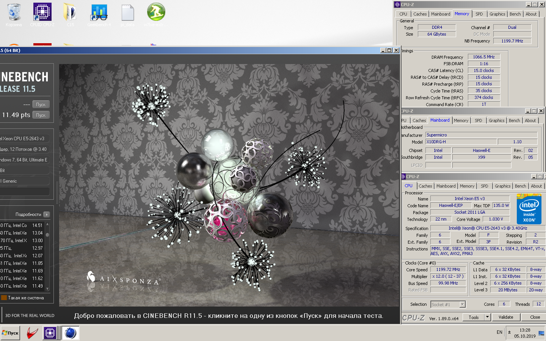Click the Intel Inside Xeon logo
The image size is (546, 341).
529,209
